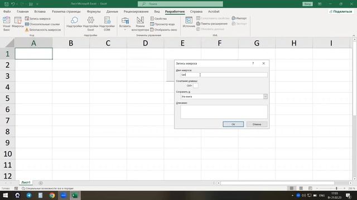Click the Вход sign-in button
Viewport: 357px width, 200px height.
tap(307, 4)
